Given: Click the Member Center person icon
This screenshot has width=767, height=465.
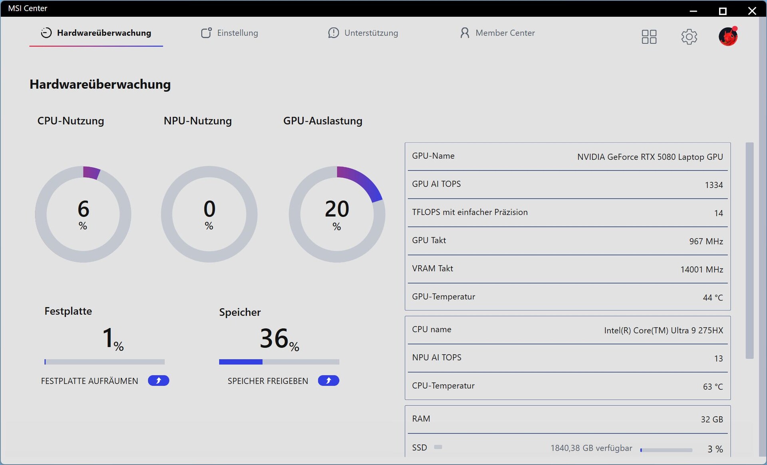Looking at the screenshot, I should pyautogui.click(x=464, y=33).
